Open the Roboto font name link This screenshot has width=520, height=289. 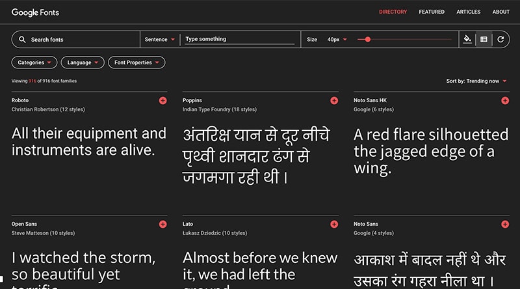click(20, 100)
